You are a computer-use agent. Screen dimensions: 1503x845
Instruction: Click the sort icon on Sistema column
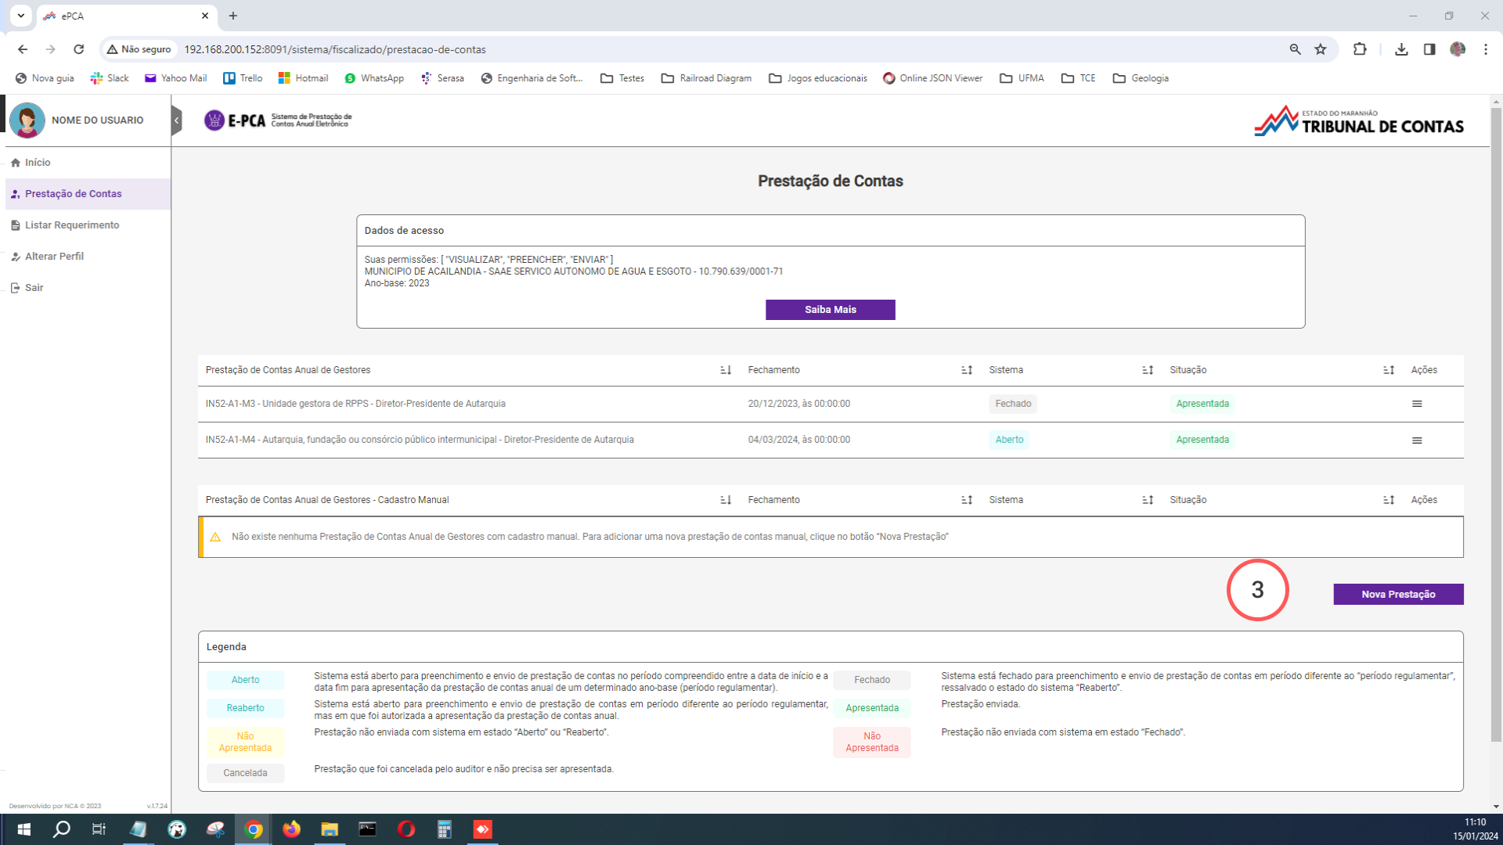click(1146, 369)
